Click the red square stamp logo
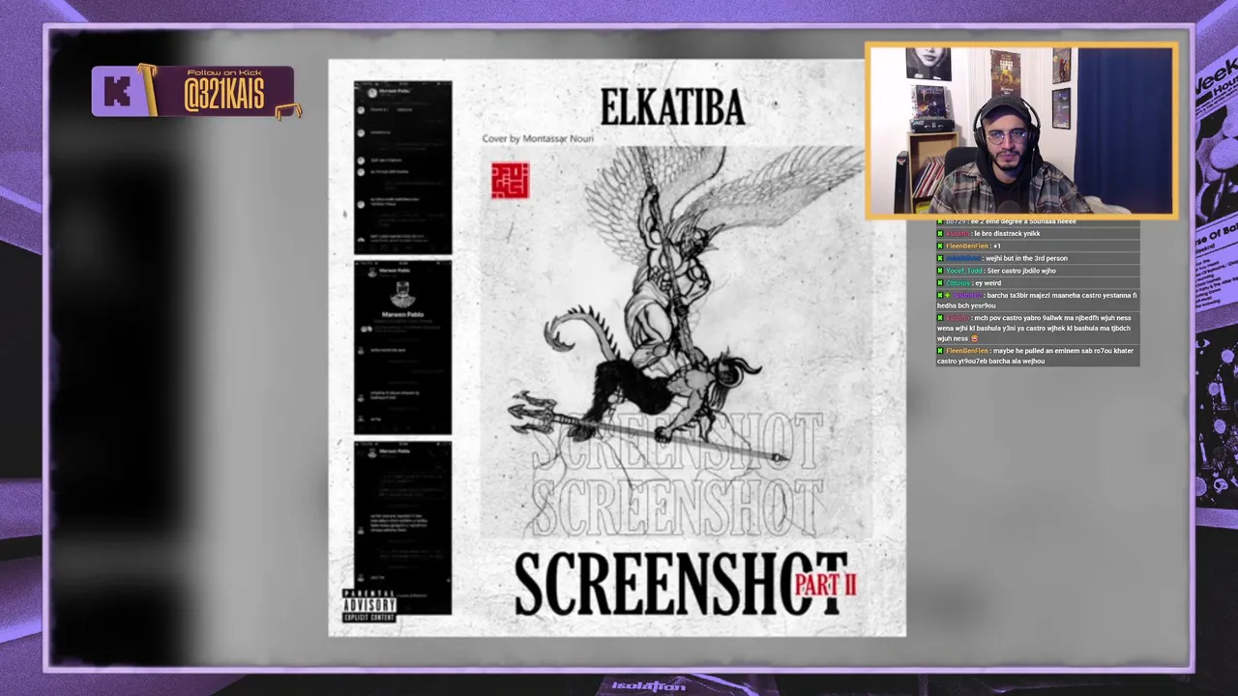The width and height of the screenshot is (1238, 696). [510, 181]
